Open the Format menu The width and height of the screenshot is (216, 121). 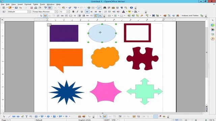(x=28, y=4)
